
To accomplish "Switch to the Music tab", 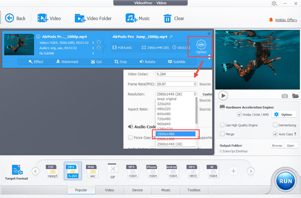I will [166, 190].
